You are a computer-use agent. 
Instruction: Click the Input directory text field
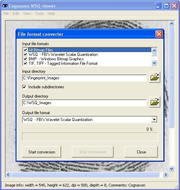click(x=84, y=78)
